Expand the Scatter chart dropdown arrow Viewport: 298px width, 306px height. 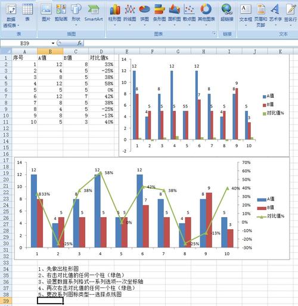coord(189,25)
